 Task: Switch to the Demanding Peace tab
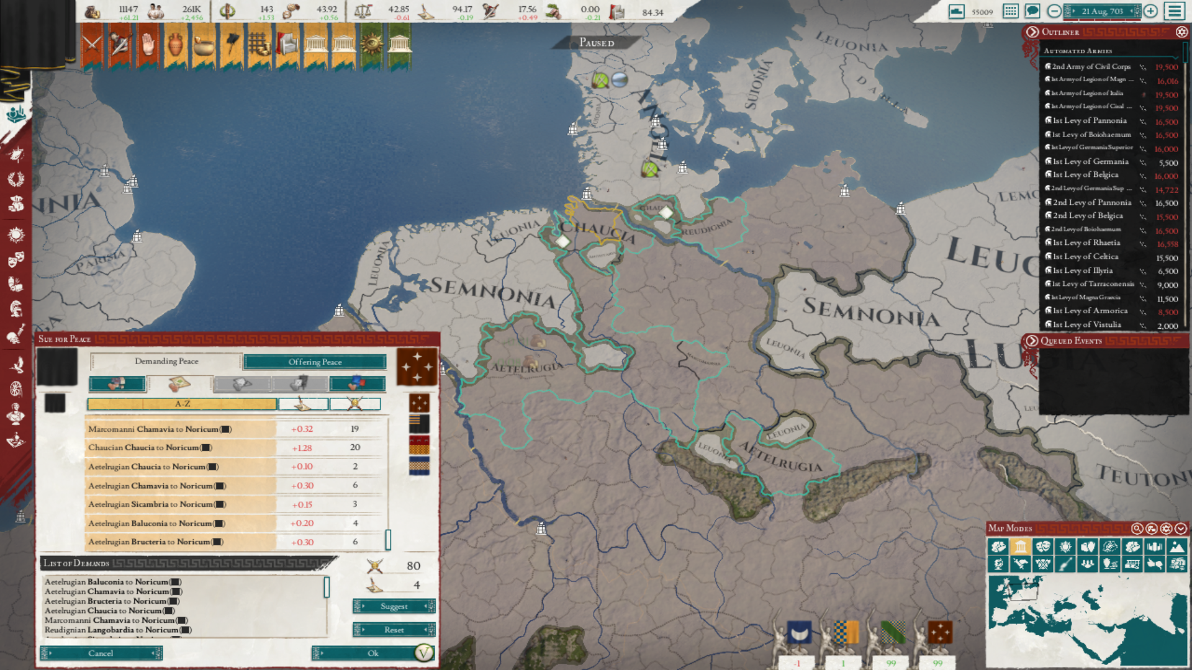[x=166, y=361]
